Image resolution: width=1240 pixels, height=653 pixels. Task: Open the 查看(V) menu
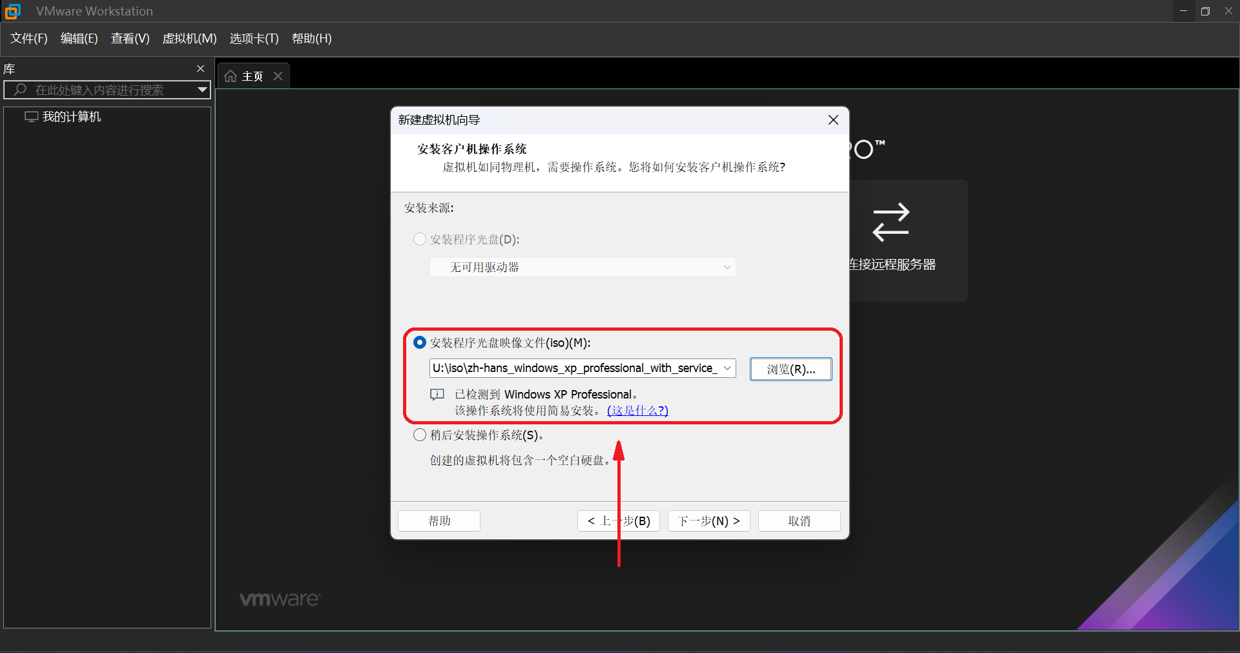pos(130,39)
